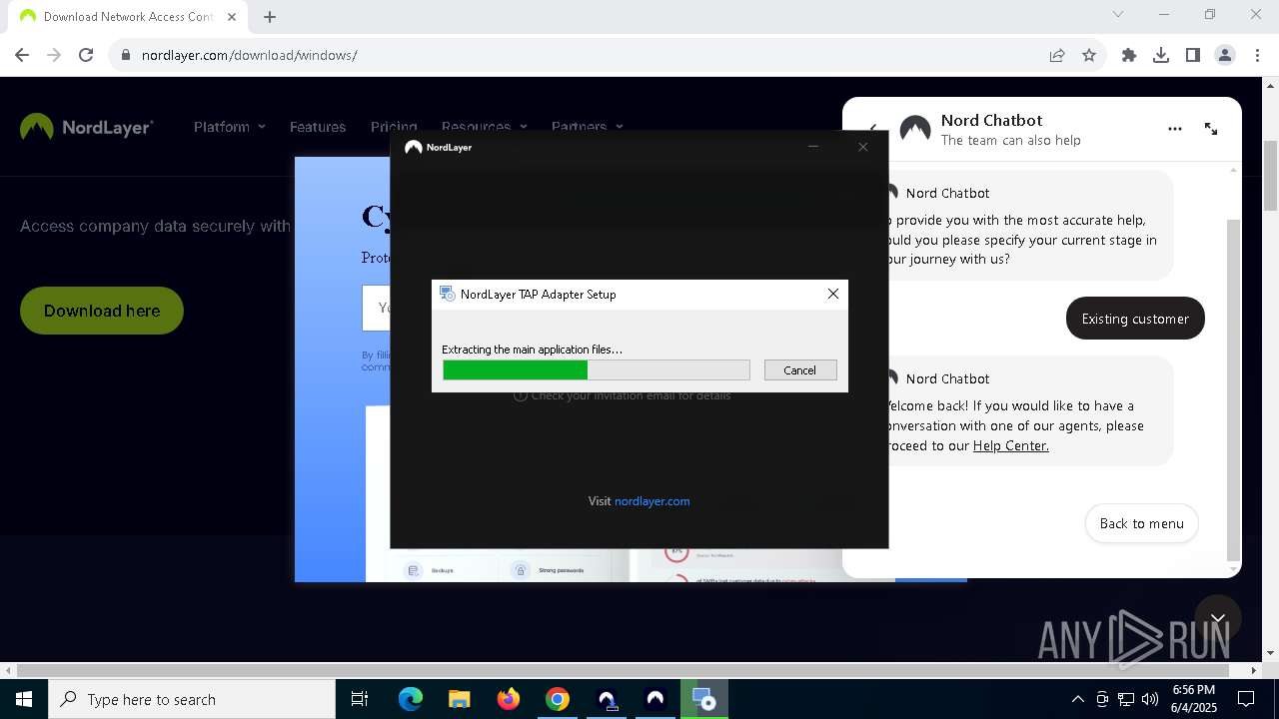The width and height of the screenshot is (1279, 719).
Task: Select Download Network Access tab
Action: [x=128, y=16]
